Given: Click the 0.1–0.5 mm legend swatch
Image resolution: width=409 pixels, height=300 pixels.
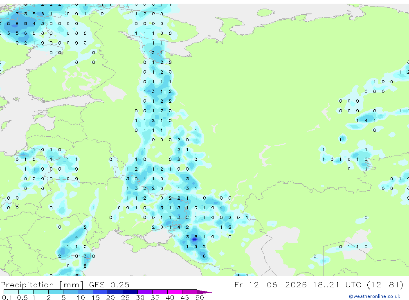Looking at the screenshot, I should tap(11, 292).
